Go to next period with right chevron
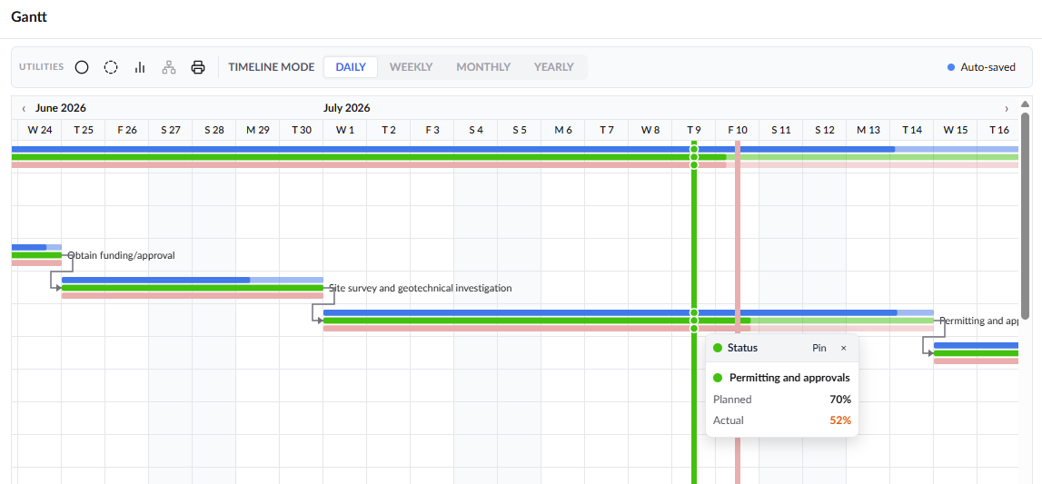 1006,108
